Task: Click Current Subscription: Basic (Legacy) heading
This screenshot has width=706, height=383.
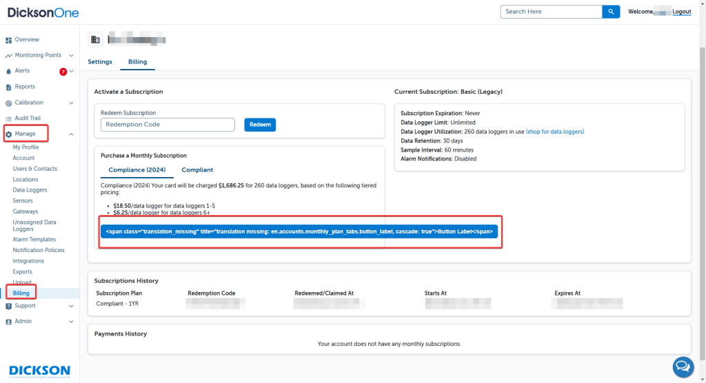Action: tap(448, 92)
